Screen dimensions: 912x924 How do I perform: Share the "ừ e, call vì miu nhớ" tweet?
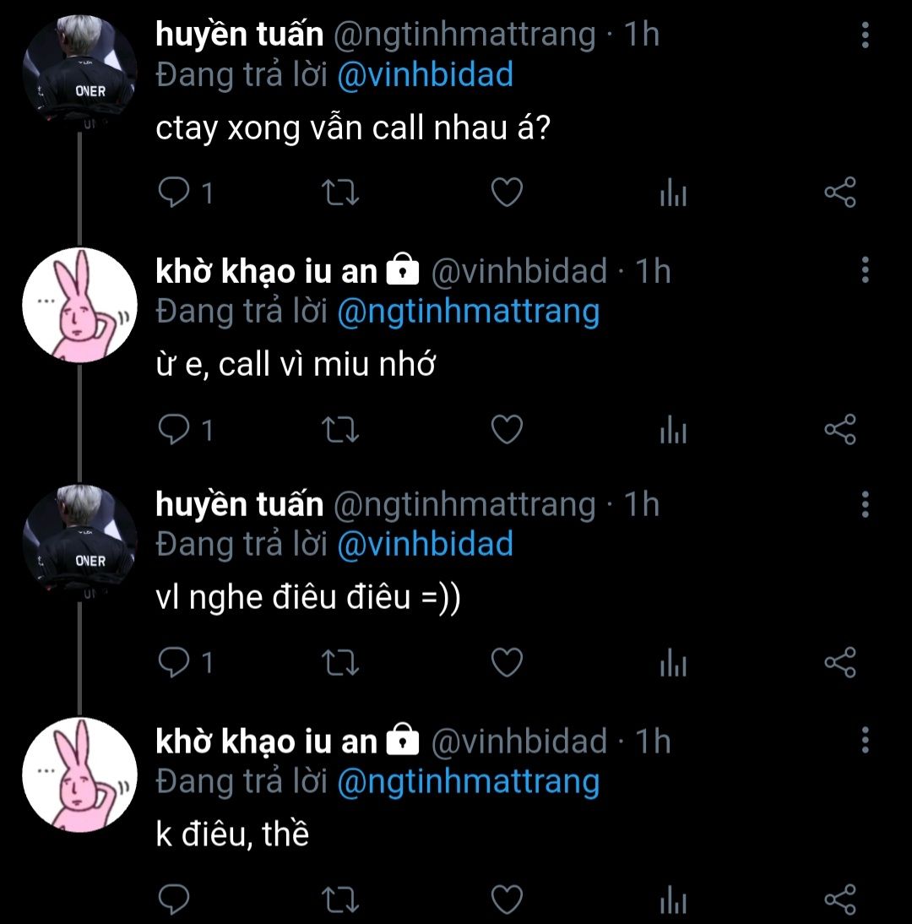click(839, 429)
